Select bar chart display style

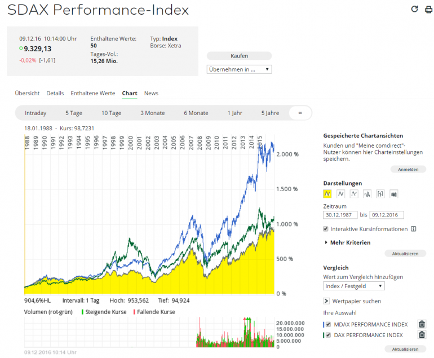[x=367, y=194]
